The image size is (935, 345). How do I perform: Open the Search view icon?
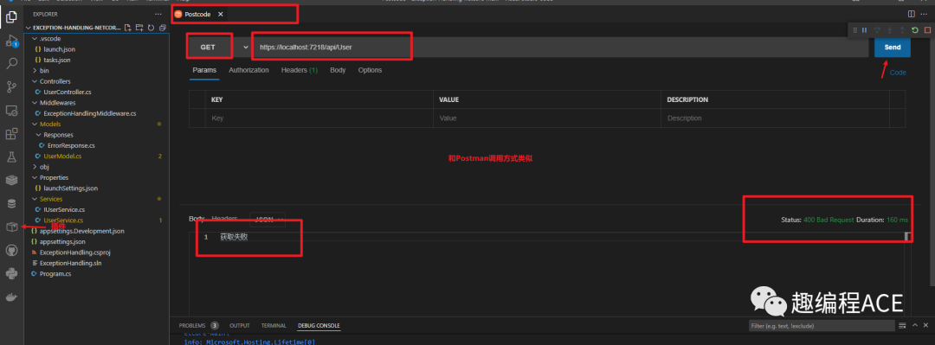click(10, 64)
